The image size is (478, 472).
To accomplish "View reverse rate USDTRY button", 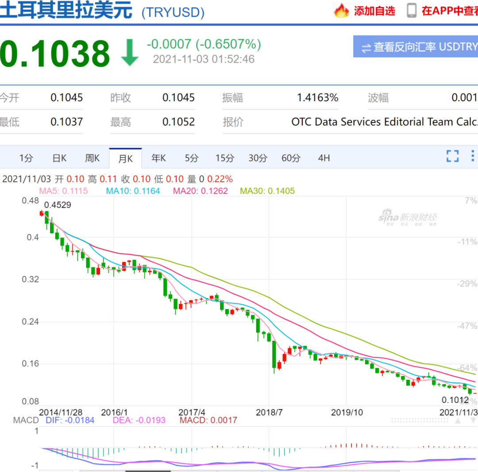I will click(x=416, y=46).
